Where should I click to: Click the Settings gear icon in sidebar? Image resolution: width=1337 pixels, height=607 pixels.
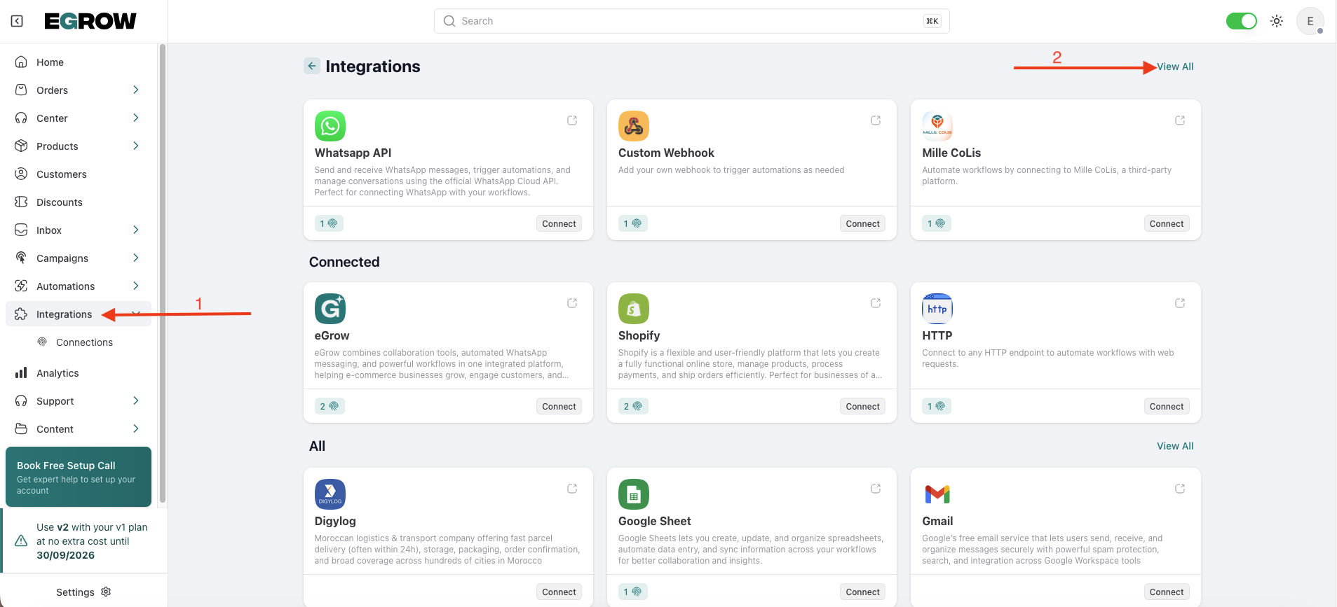coord(107,592)
